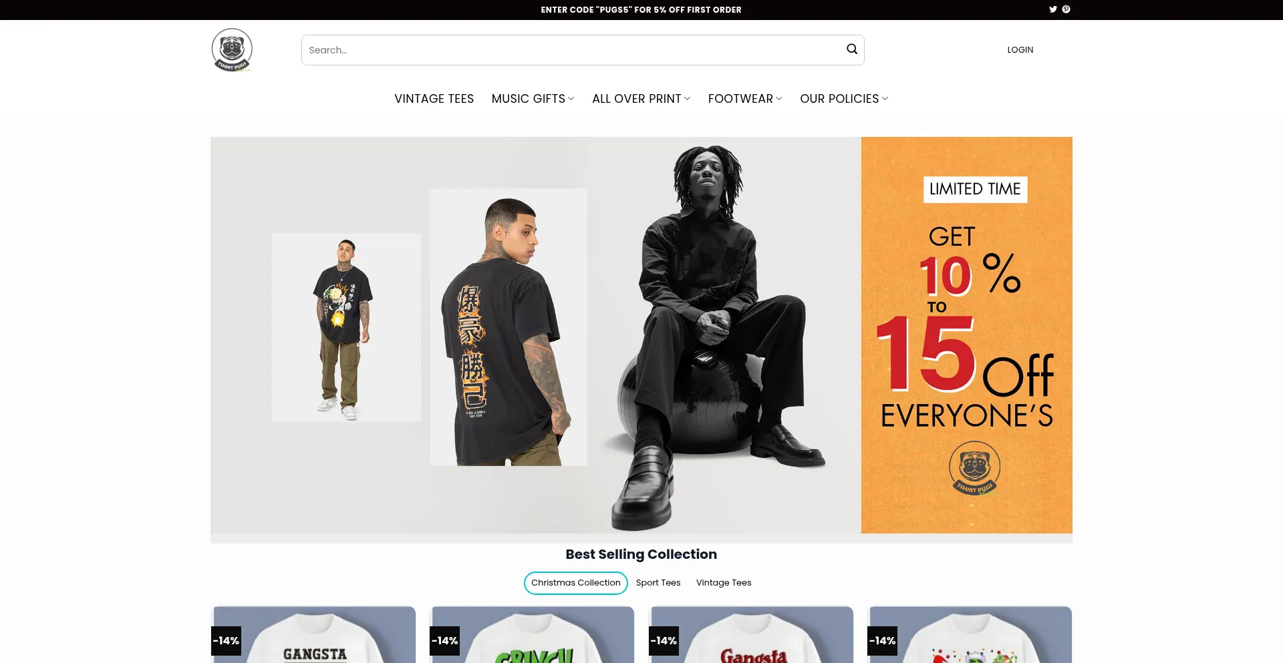Select the Christmas Collection tab

tap(576, 583)
